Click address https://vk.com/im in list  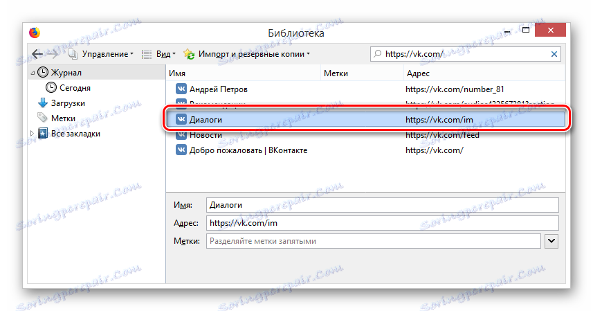coord(439,120)
